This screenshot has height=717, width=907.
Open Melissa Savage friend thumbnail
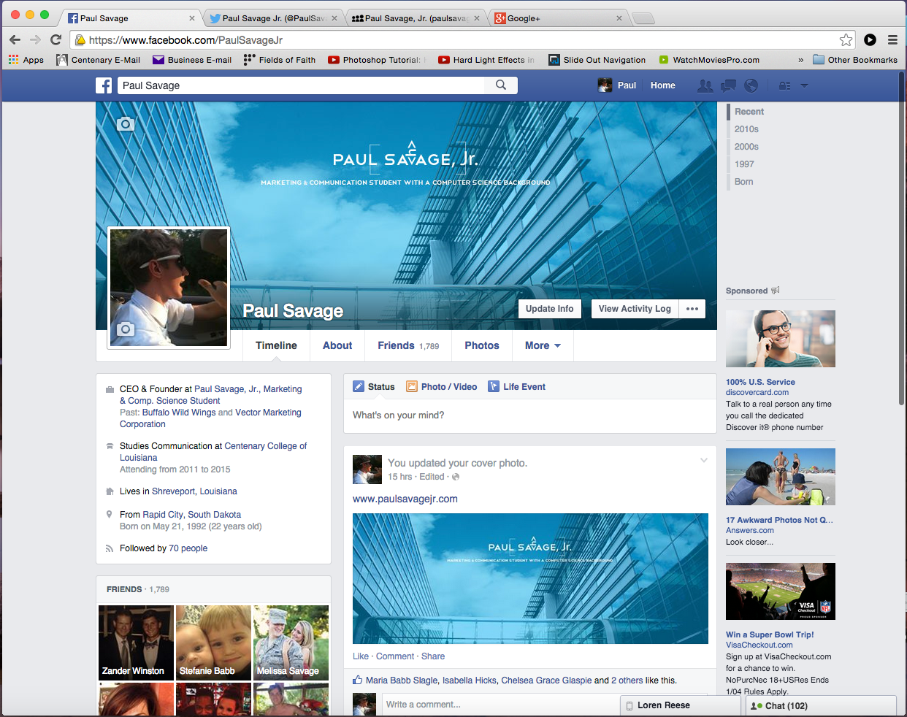(291, 643)
